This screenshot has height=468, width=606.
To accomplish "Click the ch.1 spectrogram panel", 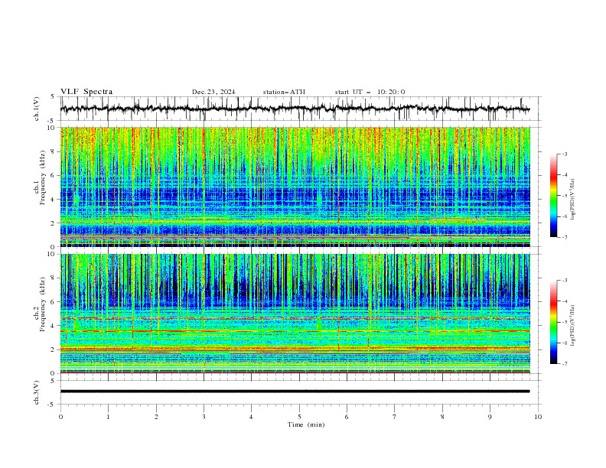I will (x=295, y=187).
